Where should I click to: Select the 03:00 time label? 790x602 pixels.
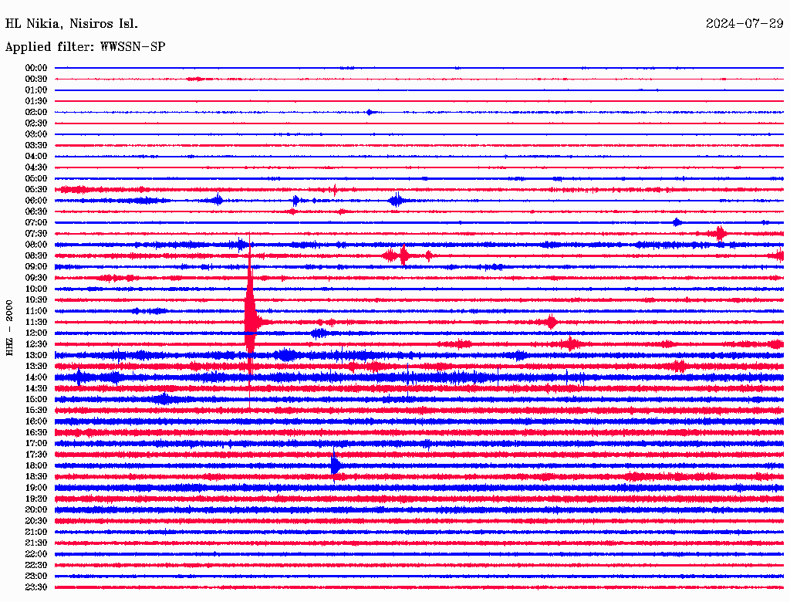click(x=36, y=134)
